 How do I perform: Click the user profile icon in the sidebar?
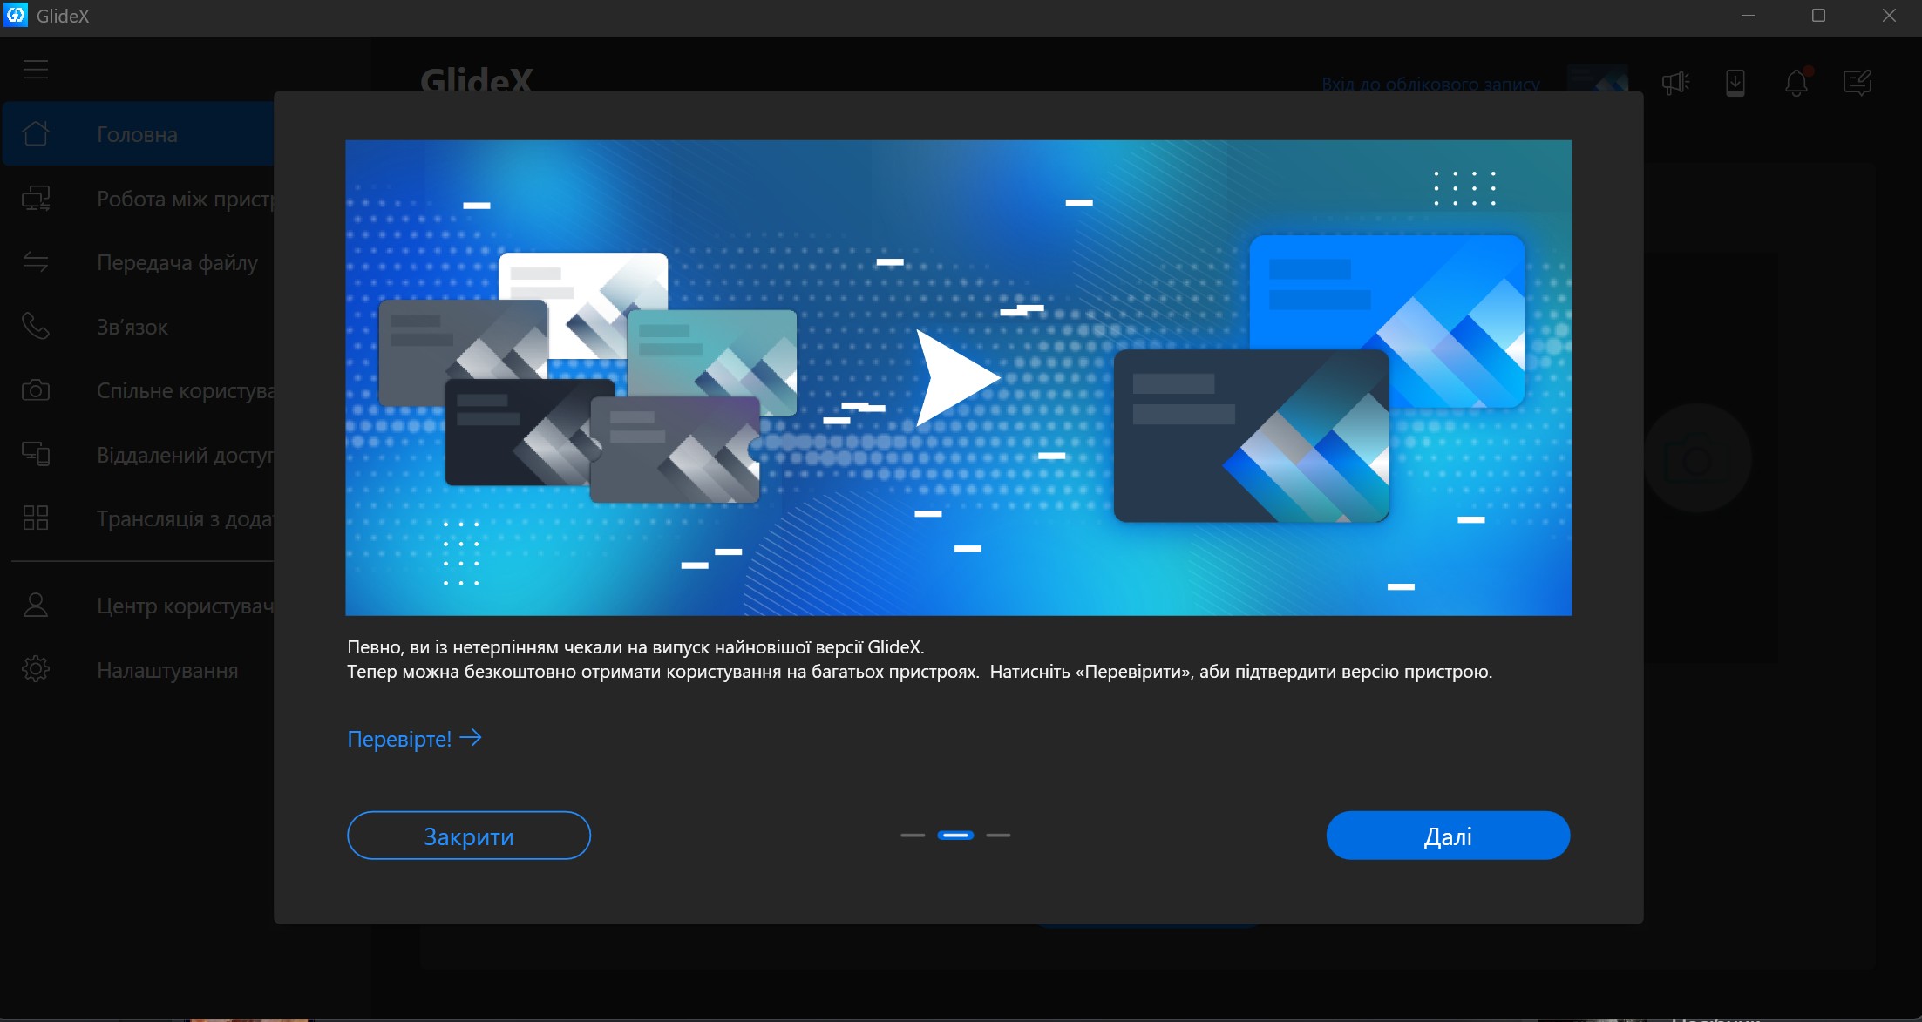36,606
